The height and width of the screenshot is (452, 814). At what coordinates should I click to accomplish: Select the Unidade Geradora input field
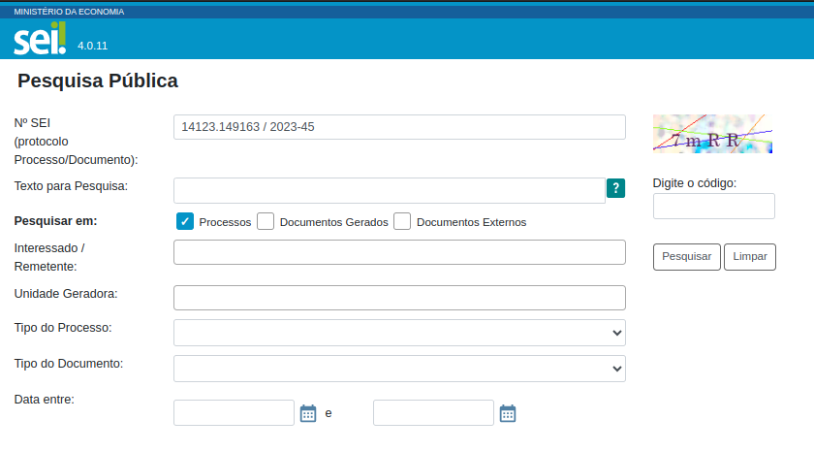click(399, 298)
